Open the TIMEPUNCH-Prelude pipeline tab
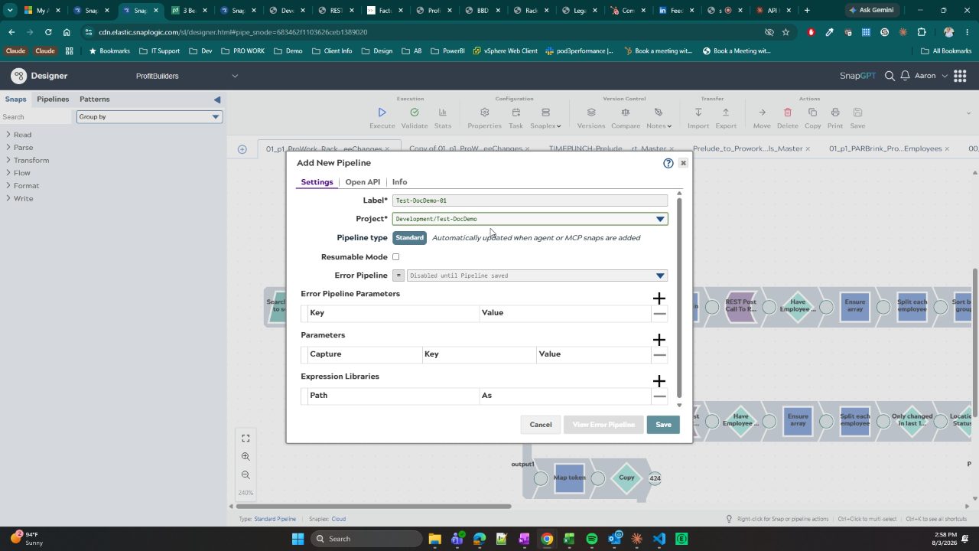This screenshot has width=979, height=551. (608, 148)
